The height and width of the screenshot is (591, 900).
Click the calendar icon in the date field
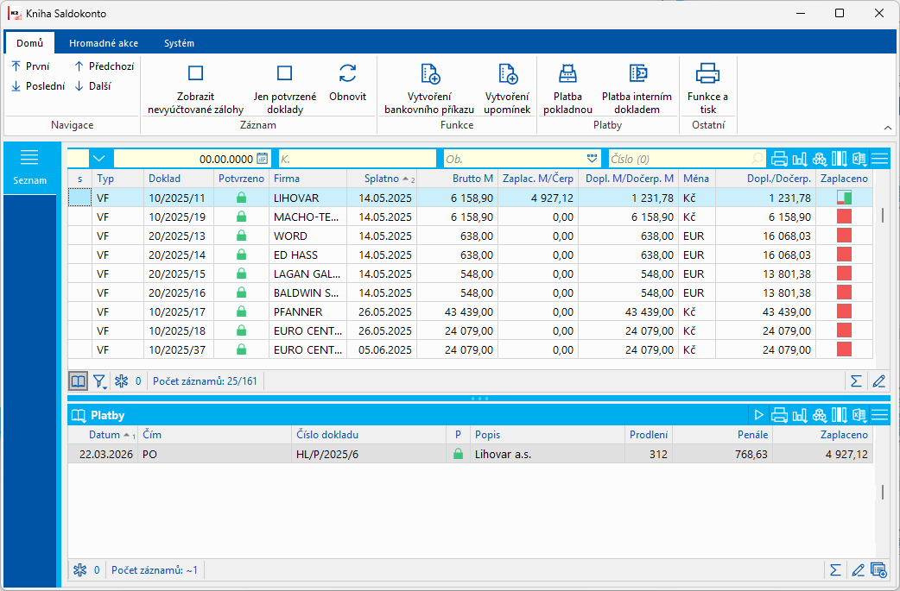pos(263,158)
